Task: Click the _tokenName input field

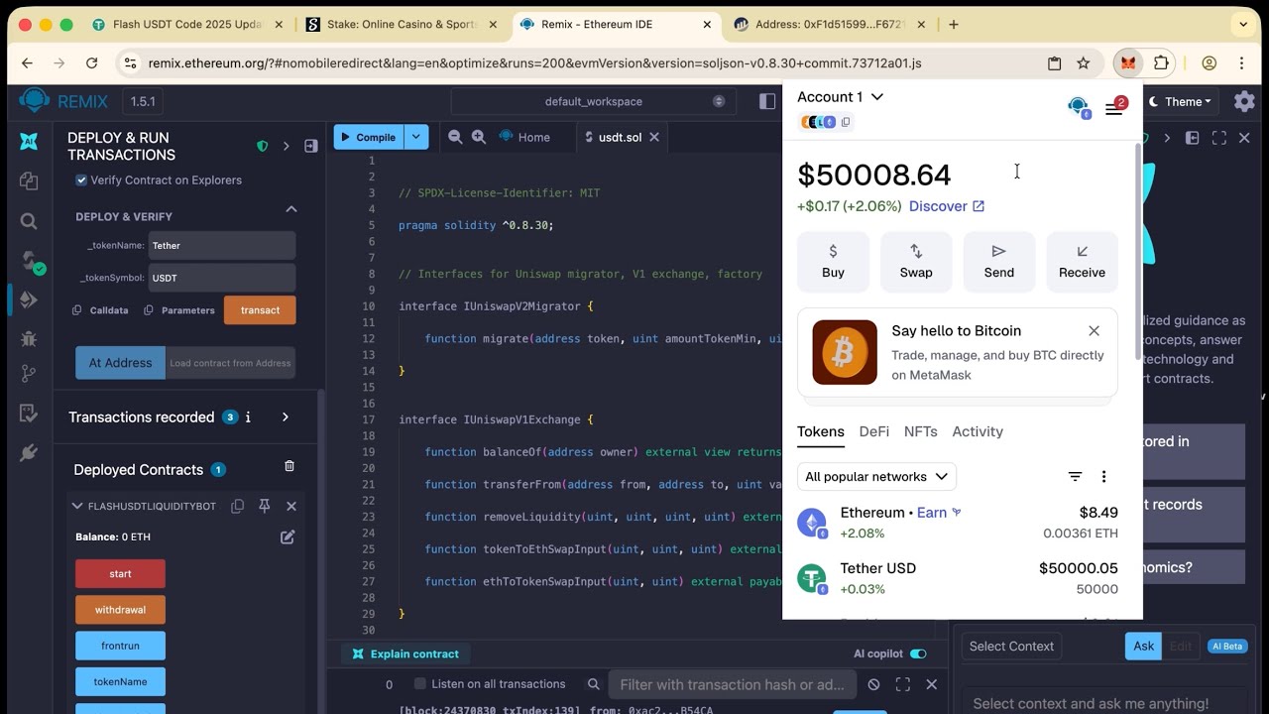Action: [x=222, y=246]
